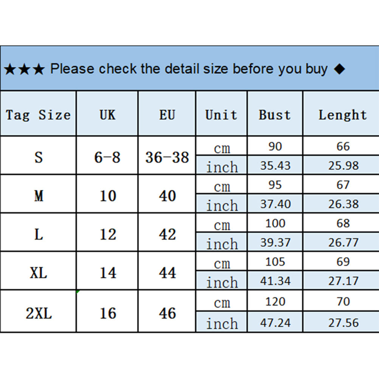Click the 2XL tag size cell
Image resolution: width=379 pixels, height=379 pixels.
[x=39, y=313]
